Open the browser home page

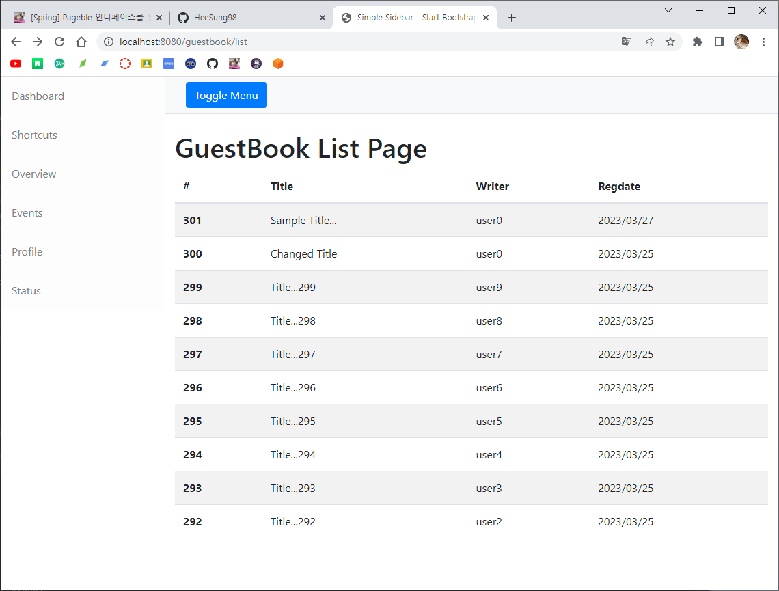(x=81, y=42)
